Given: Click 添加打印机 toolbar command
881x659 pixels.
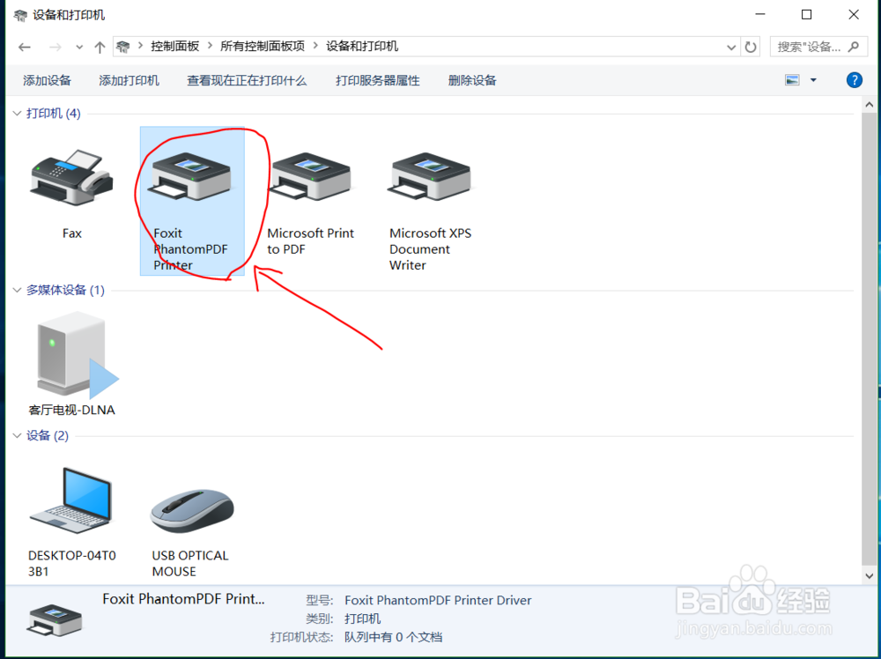Looking at the screenshot, I should [130, 80].
